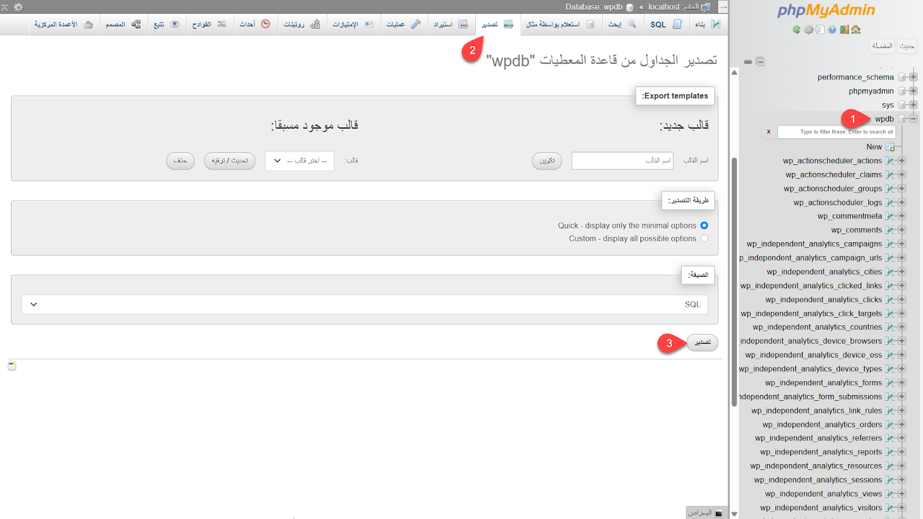Click the database icon next to phpmyadmin

[x=902, y=91]
